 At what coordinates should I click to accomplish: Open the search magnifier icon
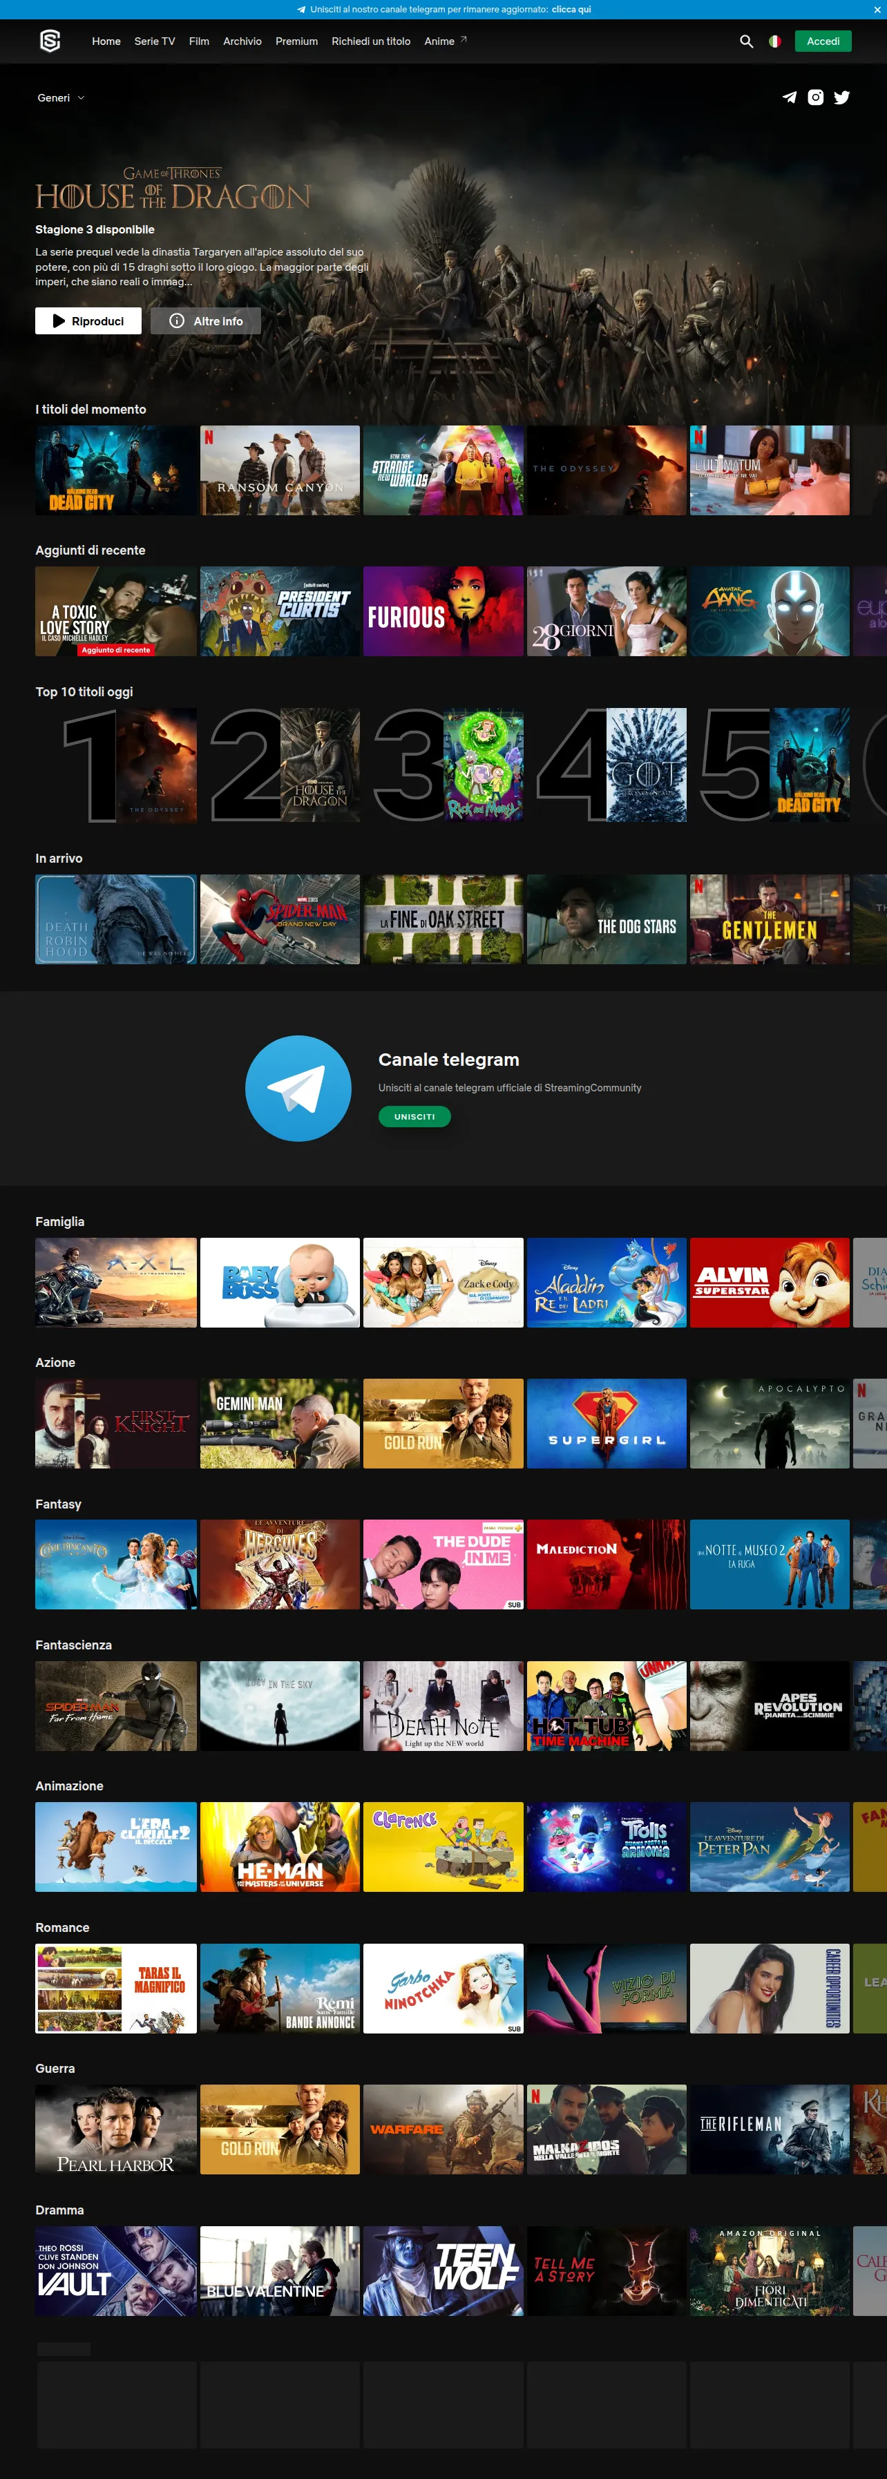point(745,41)
